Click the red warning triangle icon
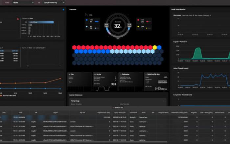230x144 pixels. click(x=18, y=19)
